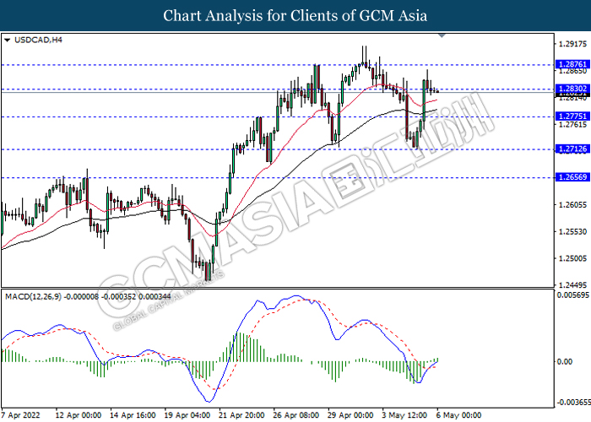Click the 19 Apr 04:00 time label
Screen dimensions: 591x422
[x=187, y=415]
